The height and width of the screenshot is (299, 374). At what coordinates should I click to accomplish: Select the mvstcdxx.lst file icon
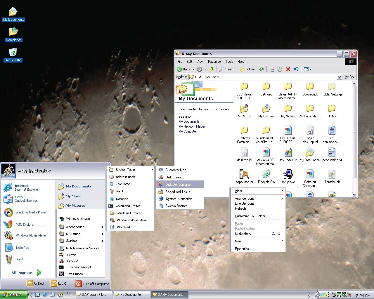coord(288,152)
